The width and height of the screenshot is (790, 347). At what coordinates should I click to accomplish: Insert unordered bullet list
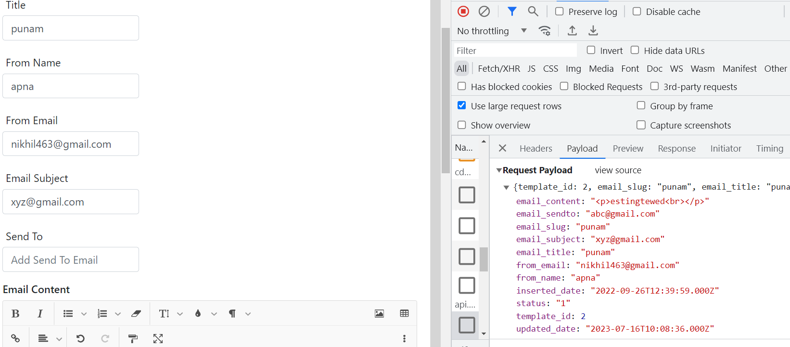[68, 314]
